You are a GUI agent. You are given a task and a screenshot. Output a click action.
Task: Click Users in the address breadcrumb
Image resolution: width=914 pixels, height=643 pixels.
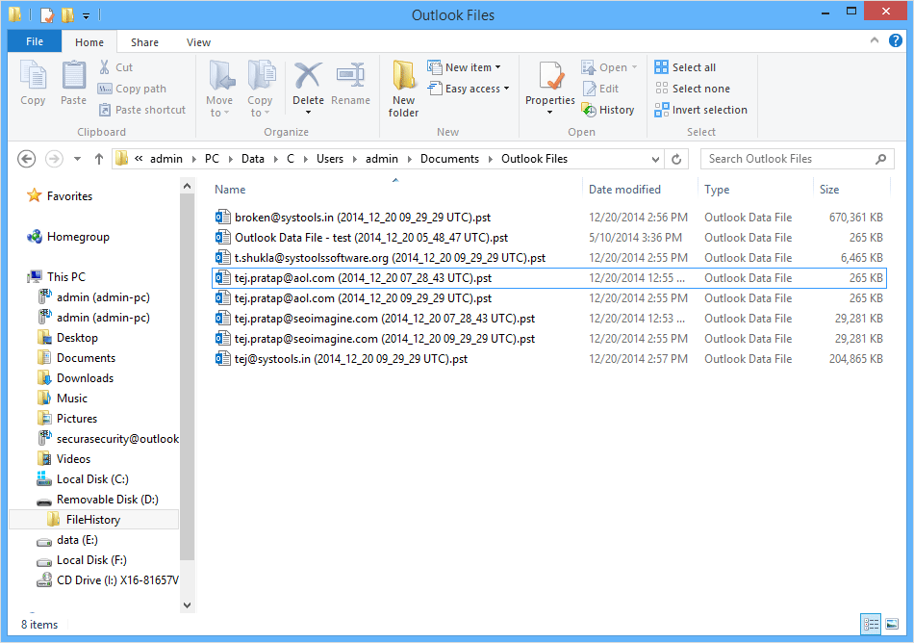[330, 159]
